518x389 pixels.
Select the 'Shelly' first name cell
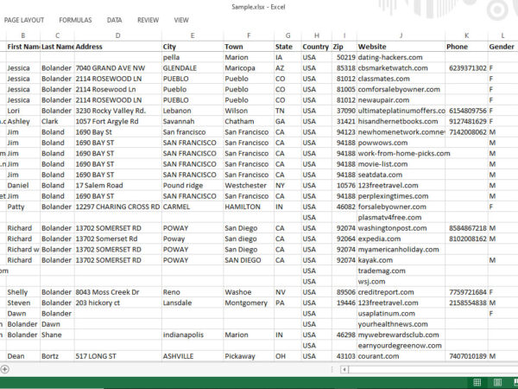(23, 292)
